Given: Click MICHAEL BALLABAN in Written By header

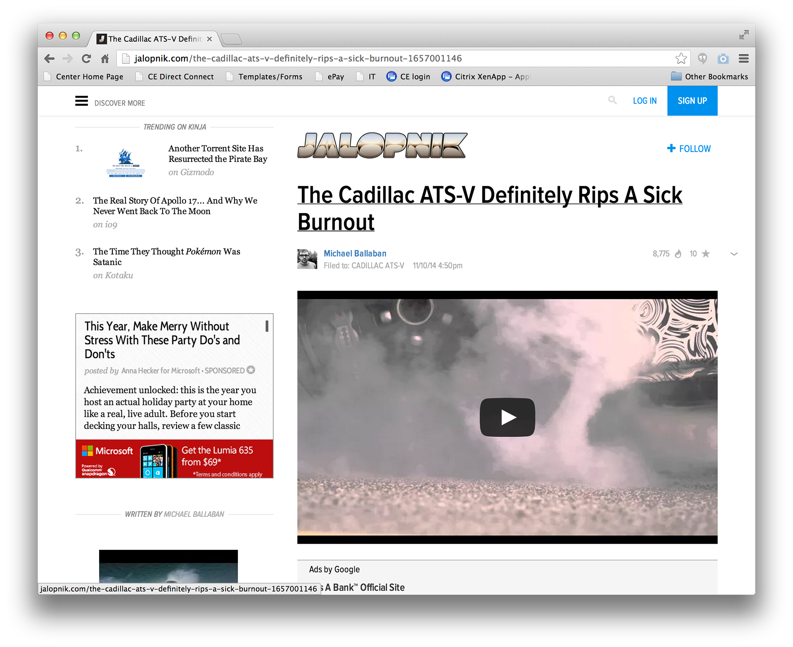Looking at the screenshot, I should click(194, 514).
